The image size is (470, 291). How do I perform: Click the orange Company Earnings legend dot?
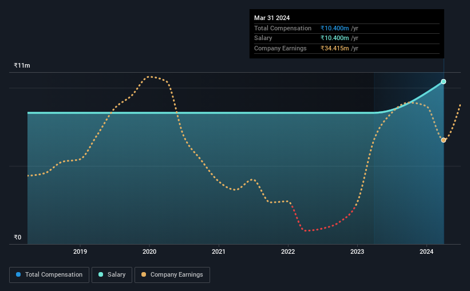tap(144, 274)
